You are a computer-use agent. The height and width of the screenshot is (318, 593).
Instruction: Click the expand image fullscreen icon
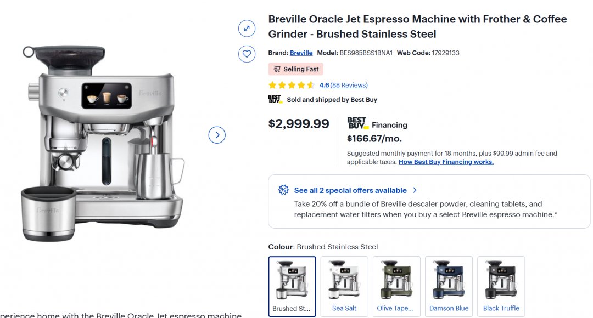click(247, 29)
